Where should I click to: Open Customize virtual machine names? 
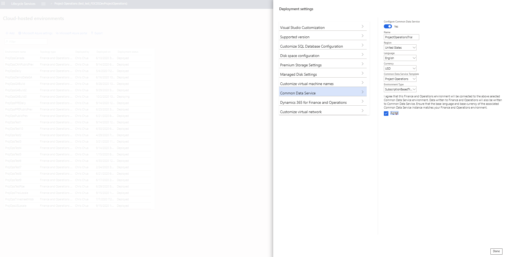323,82
